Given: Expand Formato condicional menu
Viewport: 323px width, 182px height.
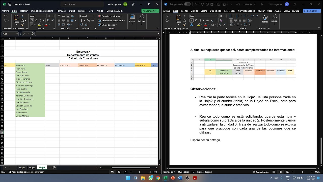Looking at the screenshot, I should pos(110,16).
